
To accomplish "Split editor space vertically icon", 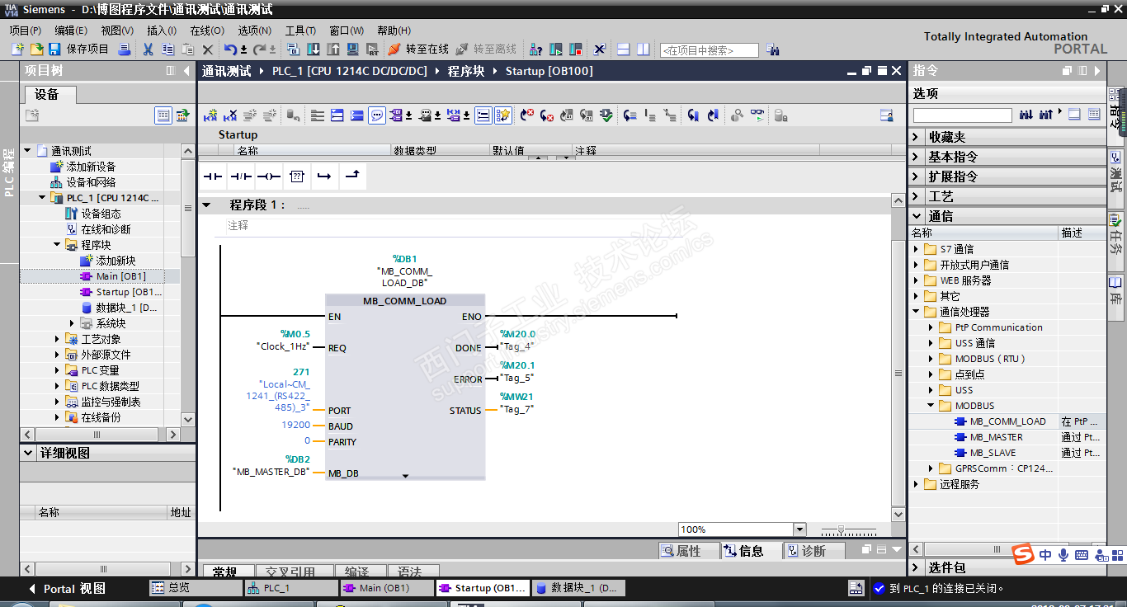I will coord(643,49).
